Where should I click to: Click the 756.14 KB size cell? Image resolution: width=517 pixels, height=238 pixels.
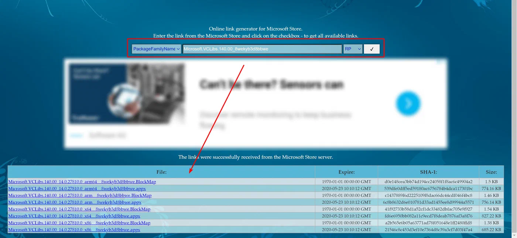coord(491,202)
